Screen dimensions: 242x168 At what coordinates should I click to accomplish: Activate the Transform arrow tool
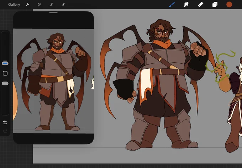pyautogui.click(x=63, y=5)
